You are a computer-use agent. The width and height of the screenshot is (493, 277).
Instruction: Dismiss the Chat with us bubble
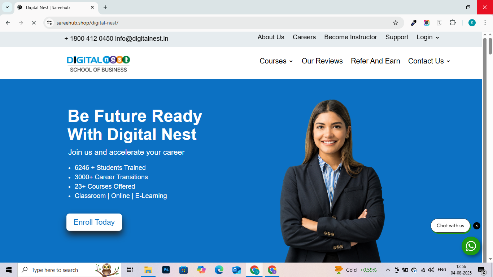tap(477, 226)
